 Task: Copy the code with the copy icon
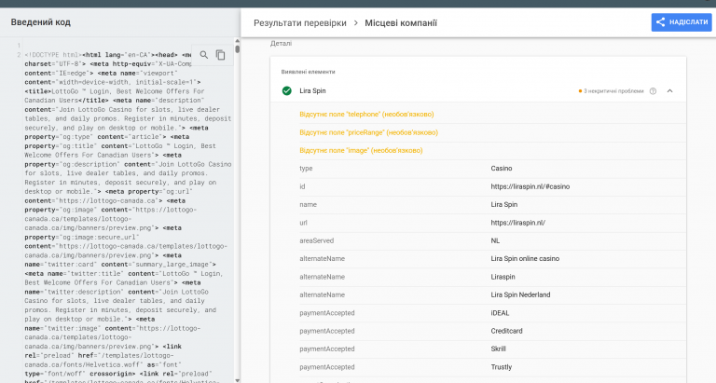221,55
